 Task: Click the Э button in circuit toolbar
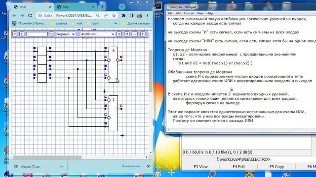[119, 34]
